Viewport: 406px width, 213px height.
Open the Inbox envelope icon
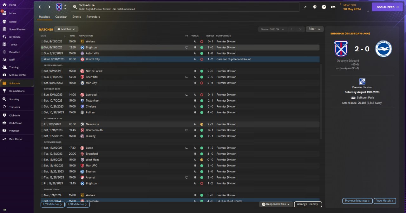click(4, 13)
